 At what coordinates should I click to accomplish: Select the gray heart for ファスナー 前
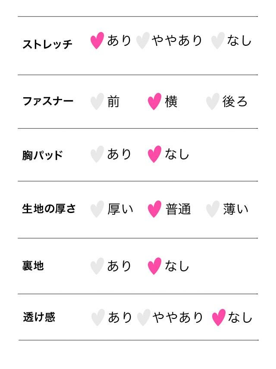click(97, 102)
